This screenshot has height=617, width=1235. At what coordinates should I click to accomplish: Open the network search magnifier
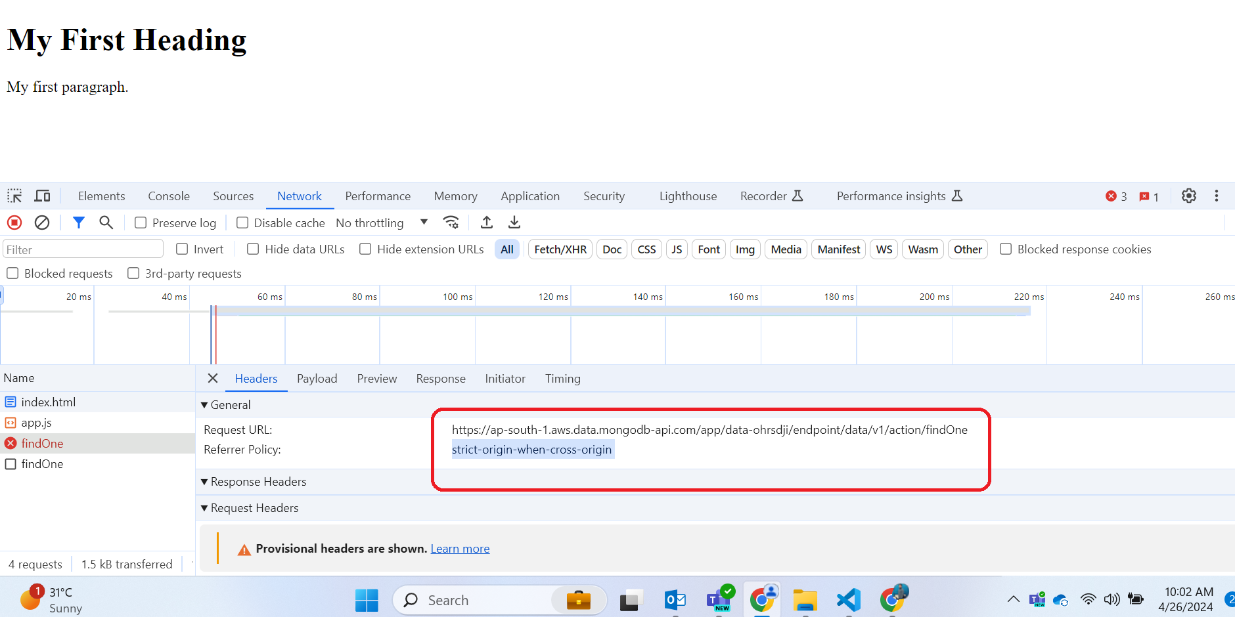(x=106, y=223)
